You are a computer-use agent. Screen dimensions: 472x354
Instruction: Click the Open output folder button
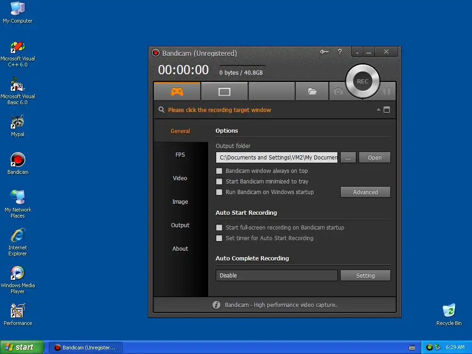[x=374, y=158]
